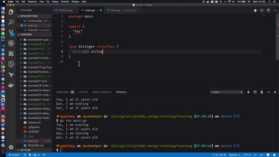This screenshot has width=279, height=157.
Task: Select the TERMINAL panel tab
Action: tap(121, 92)
